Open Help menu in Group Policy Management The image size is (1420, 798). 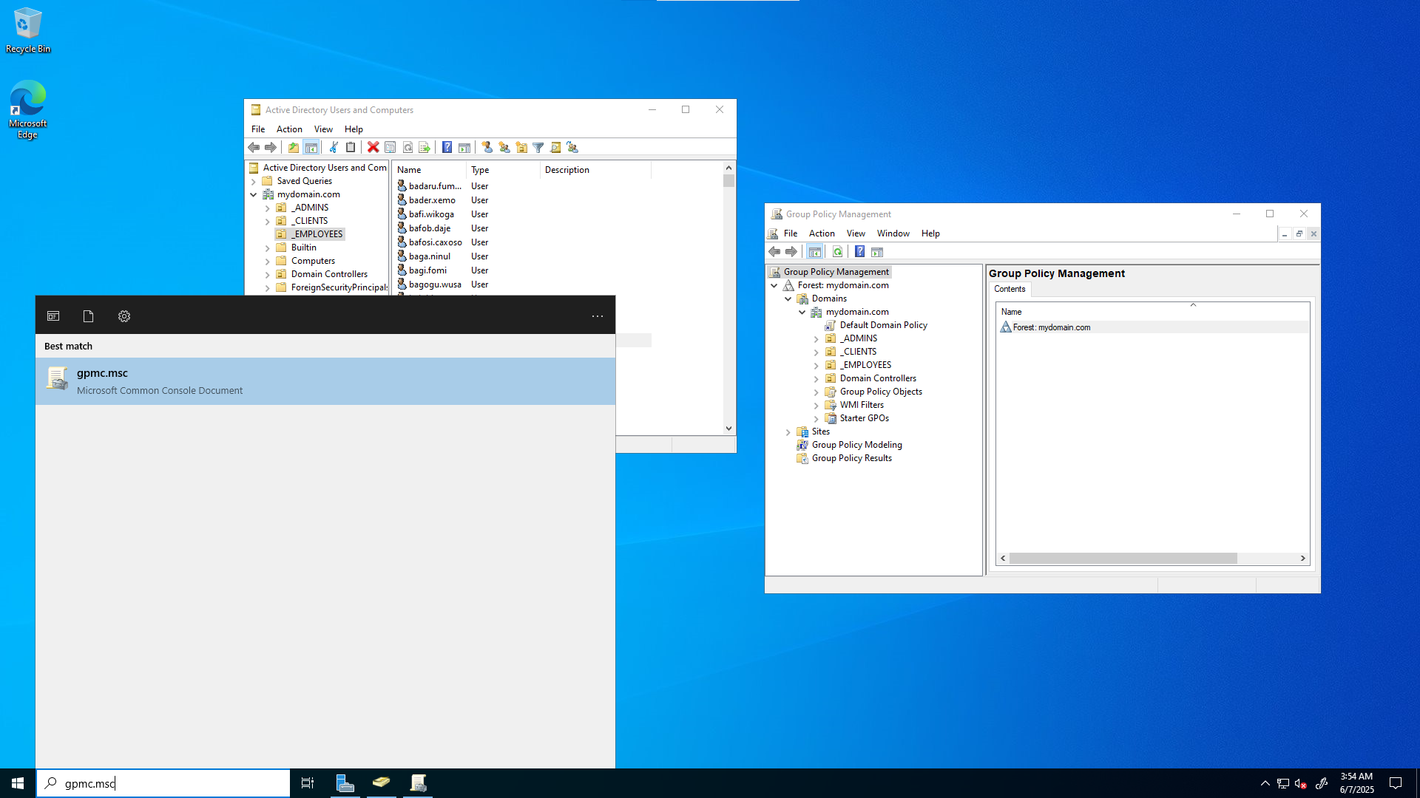point(930,233)
